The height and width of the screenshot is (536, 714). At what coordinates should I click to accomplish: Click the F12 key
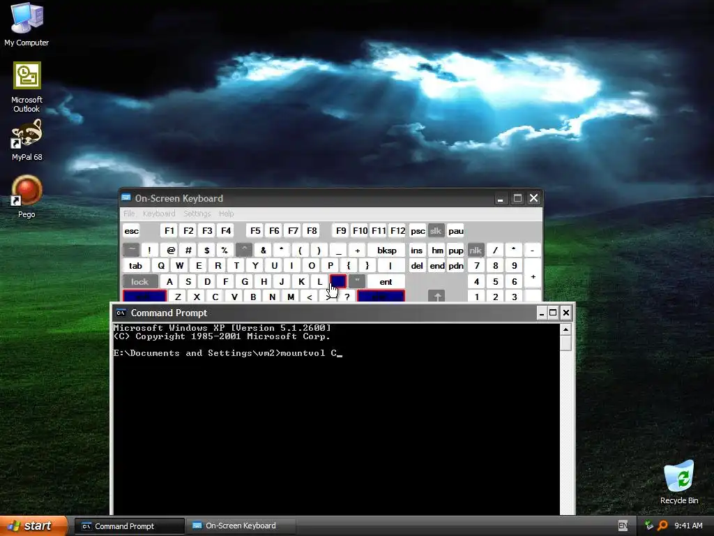pyautogui.click(x=397, y=230)
